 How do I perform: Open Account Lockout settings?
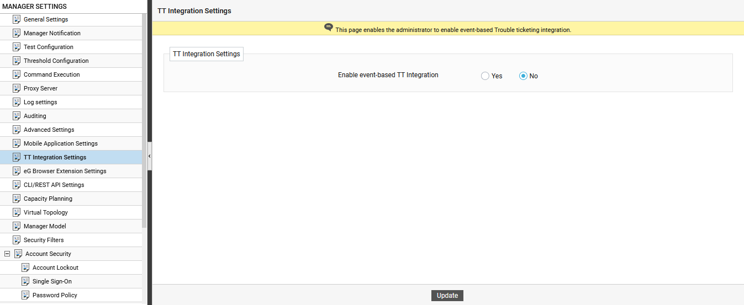55,267
